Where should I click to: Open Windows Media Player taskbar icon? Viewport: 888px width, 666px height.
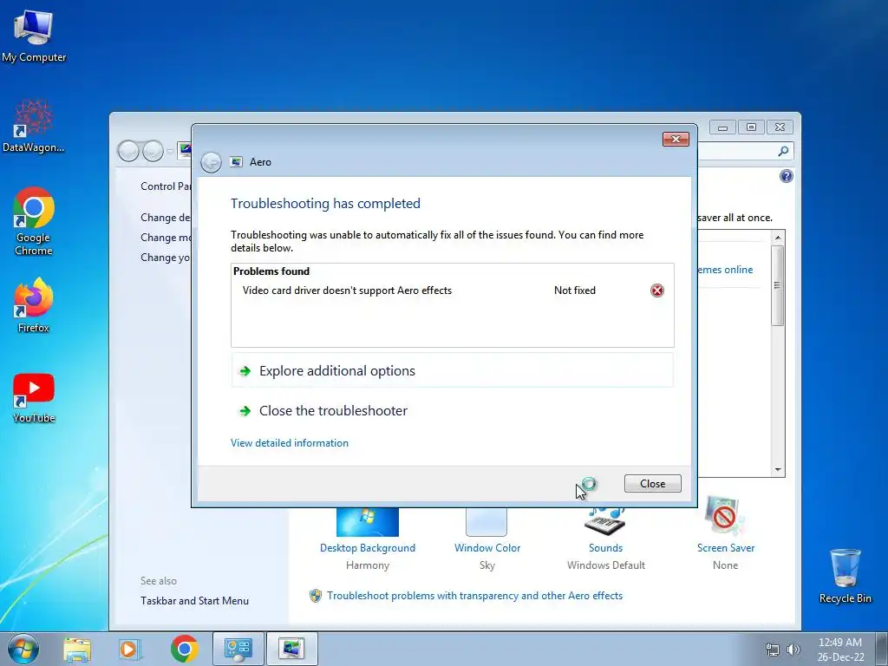(129, 650)
